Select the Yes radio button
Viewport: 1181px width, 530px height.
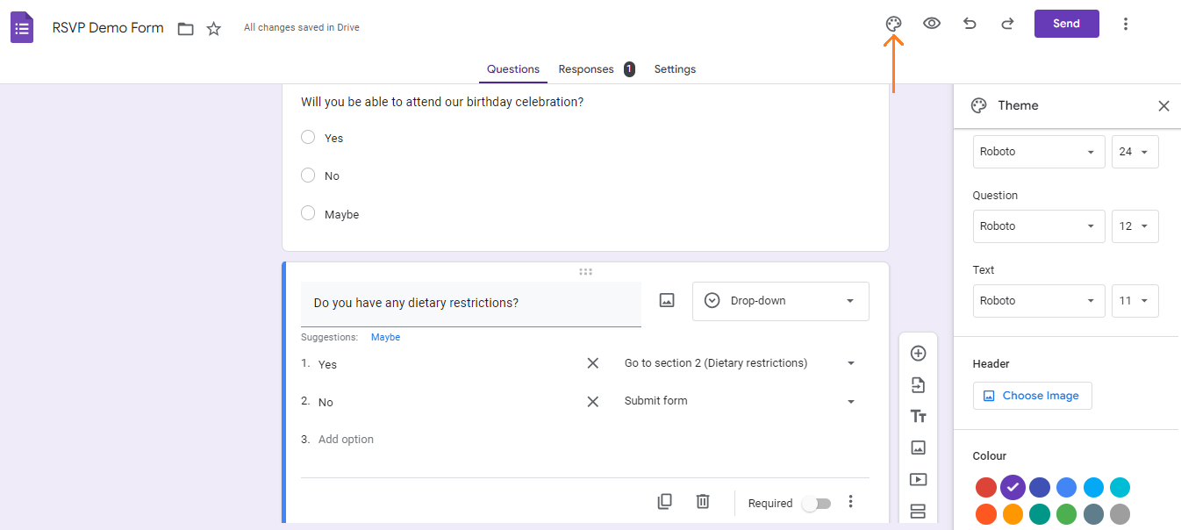(308, 137)
